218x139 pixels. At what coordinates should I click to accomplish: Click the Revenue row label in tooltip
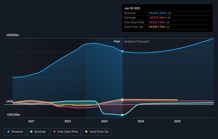click(130, 13)
